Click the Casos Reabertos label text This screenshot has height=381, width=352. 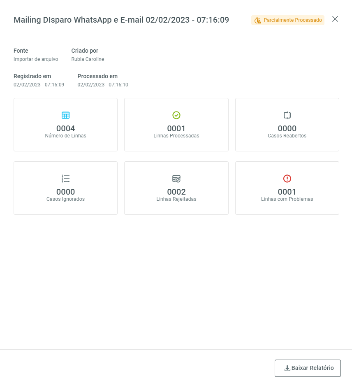click(287, 136)
